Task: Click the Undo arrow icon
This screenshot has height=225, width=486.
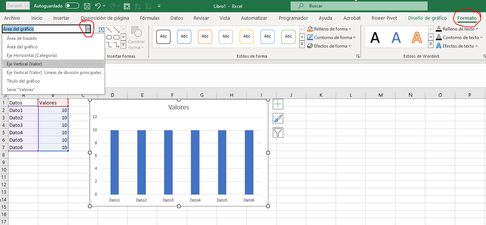Action: (98, 6)
